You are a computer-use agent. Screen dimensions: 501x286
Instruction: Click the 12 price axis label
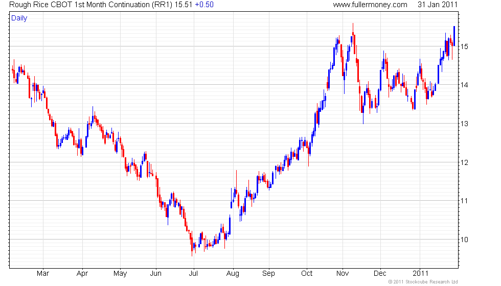click(464, 162)
